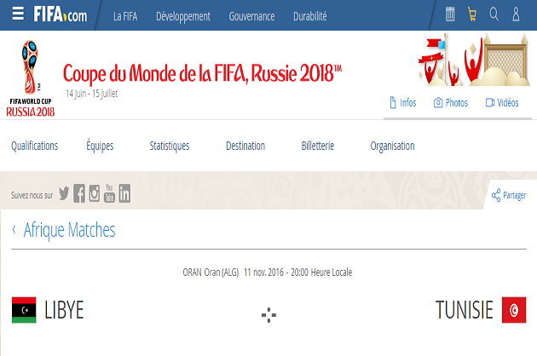This screenshot has width=537, height=356.
Task: Click the Coupe du Monde Russie 2018 title
Action: click(x=202, y=73)
